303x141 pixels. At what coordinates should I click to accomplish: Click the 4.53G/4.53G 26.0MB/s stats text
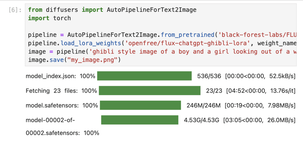[240, 120]
